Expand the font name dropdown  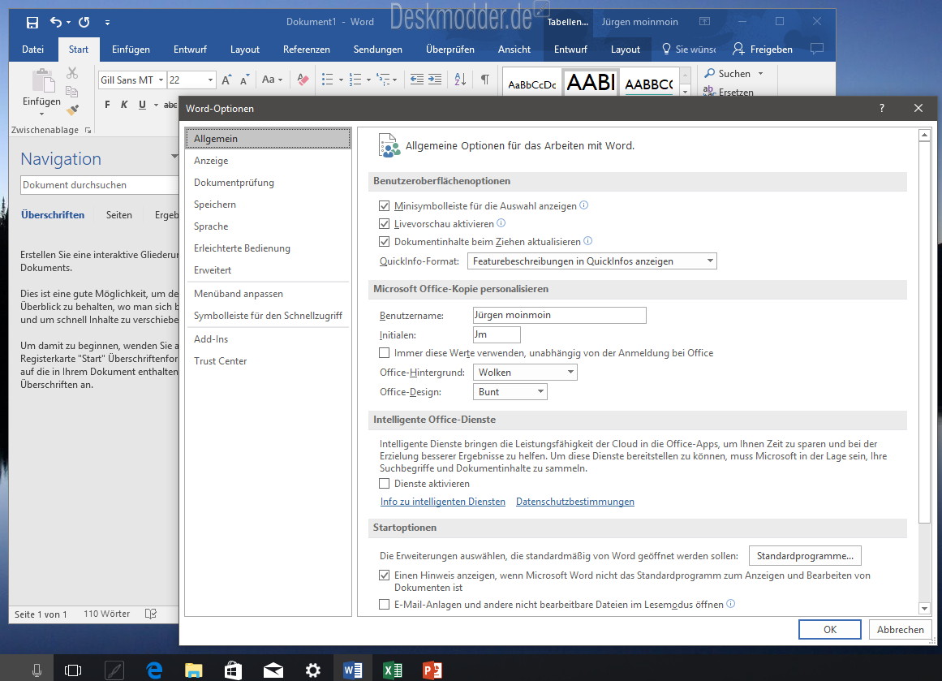[161, 80]
